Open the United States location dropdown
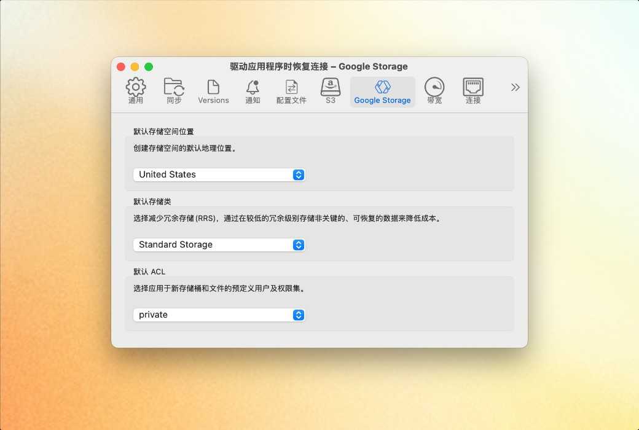639x430 pixels. (219, 175)
